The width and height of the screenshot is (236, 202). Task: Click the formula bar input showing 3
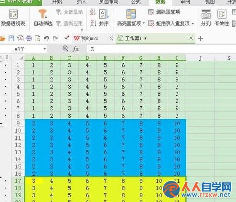pos(161,49)
